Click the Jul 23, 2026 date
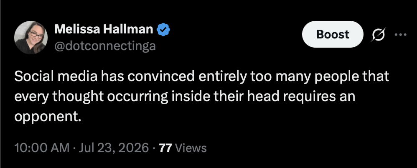Viewport: 417px width, 168px height. [x=113, y=148]
